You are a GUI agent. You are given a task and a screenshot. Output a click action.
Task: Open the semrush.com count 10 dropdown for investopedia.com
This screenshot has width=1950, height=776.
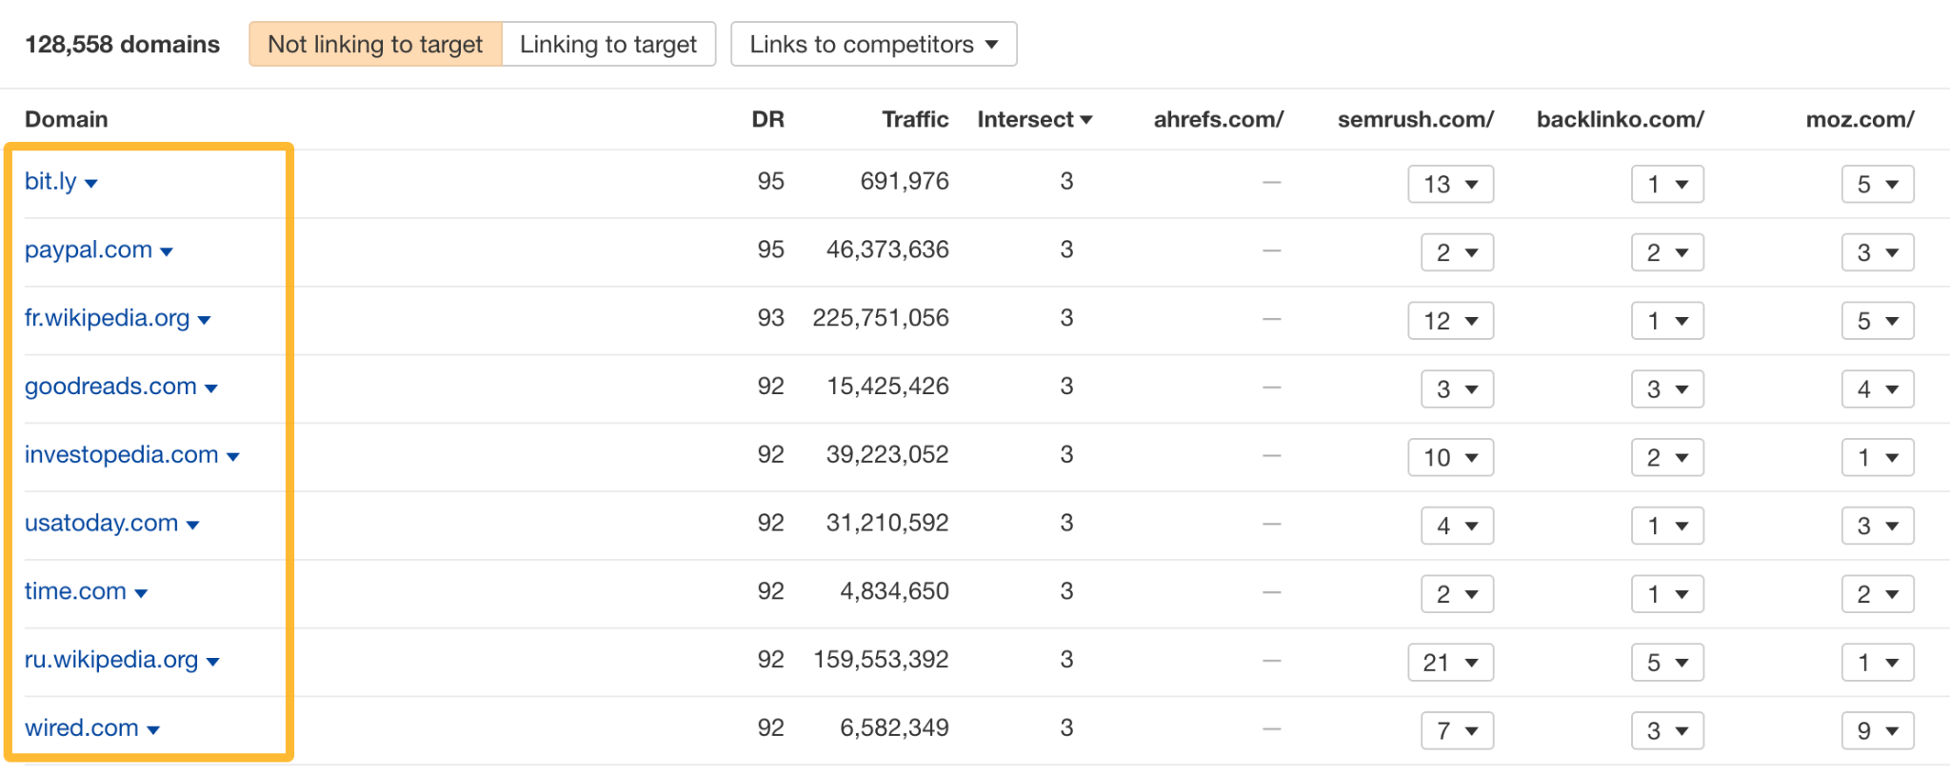pyautogui.click(x=1449, y=457)
